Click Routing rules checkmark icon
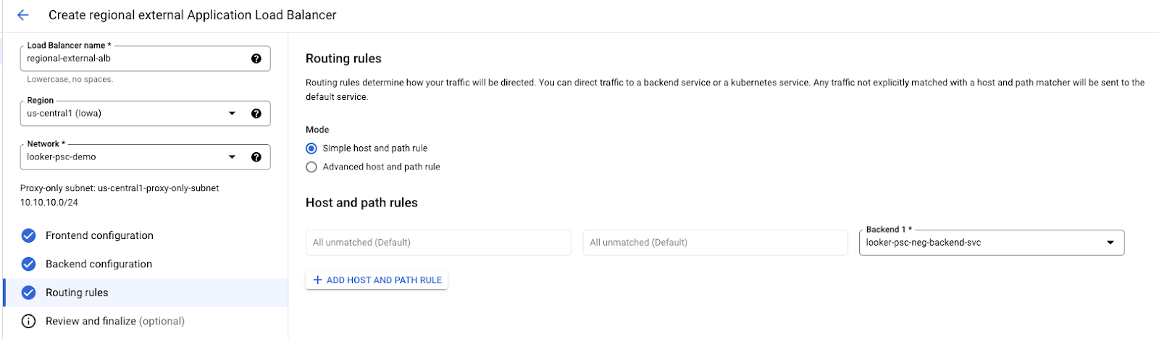Image resolution: width=1159 pixels, height=339 pixels. pyautogui.click(x=28, y=293)
